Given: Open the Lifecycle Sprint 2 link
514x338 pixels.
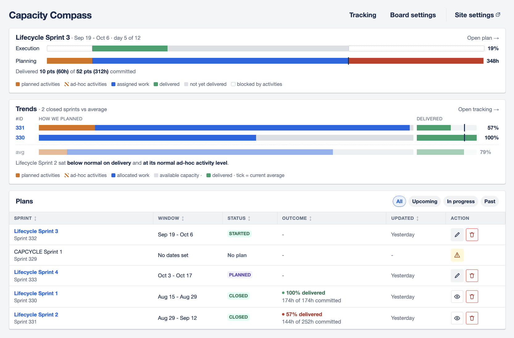Looking at the screenshot, I should (36, 315).
